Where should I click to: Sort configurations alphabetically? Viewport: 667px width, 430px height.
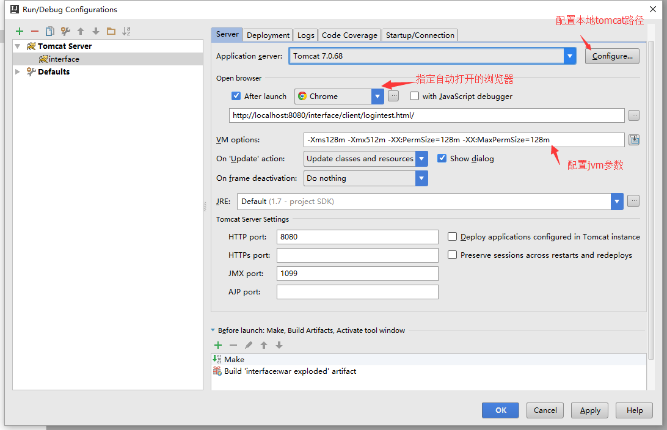126,31
